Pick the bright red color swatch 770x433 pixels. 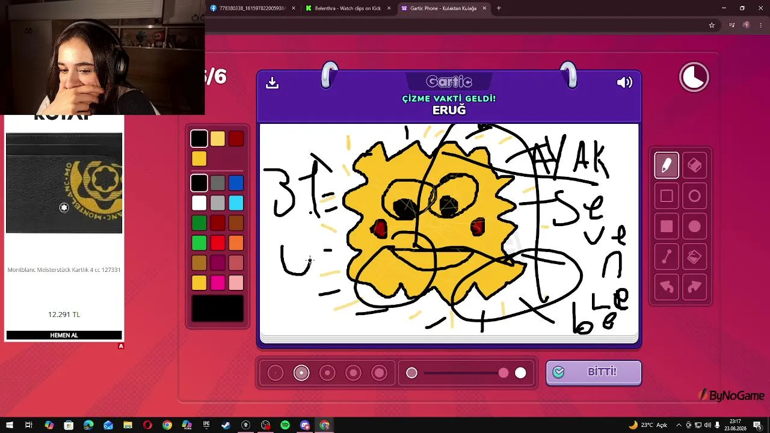[218, 243]
